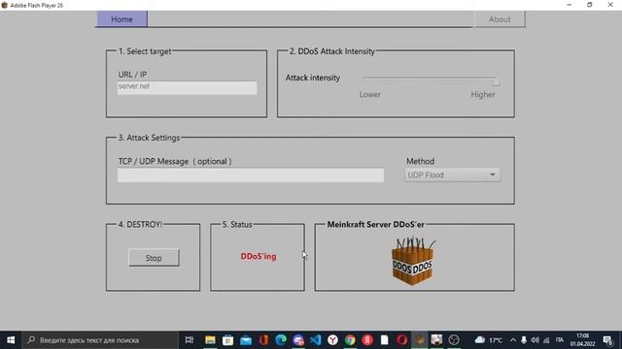Image resolution: width=622 pixels, height=349 pixels.
Task: Click the DDoS'ing status text
Action: [259, 256]
